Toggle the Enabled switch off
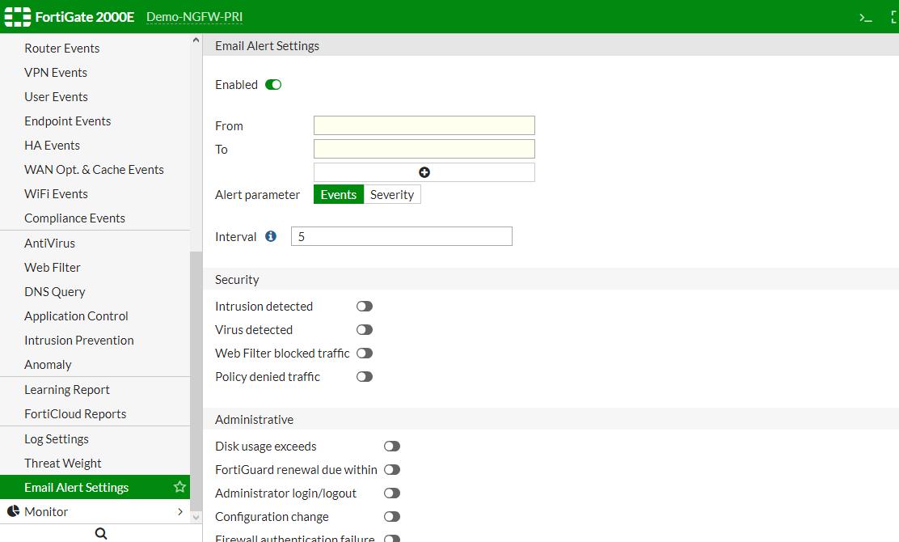This screenshot has width=899, height=542. [x=273, y=85]
